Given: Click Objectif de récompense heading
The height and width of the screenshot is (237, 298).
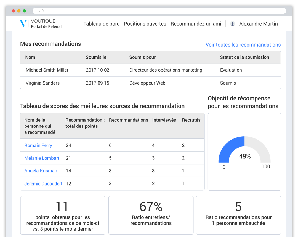Looking at the screenshot, I should (x=243, y=102).
